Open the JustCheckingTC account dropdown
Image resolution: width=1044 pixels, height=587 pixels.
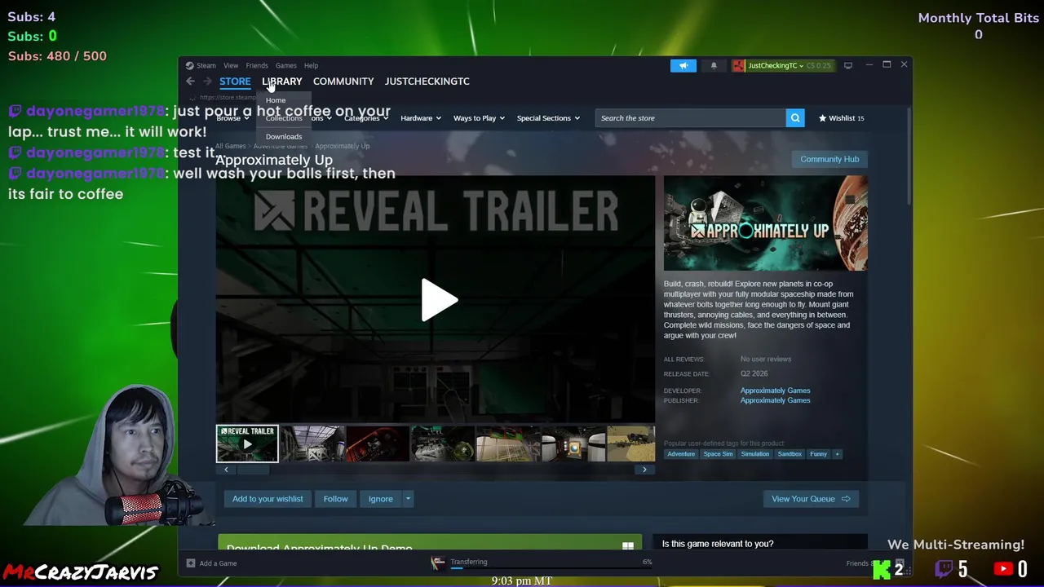[x=775, y=65]
